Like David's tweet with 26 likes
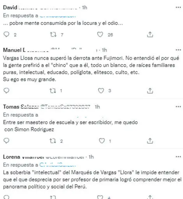 click(100, 35)
